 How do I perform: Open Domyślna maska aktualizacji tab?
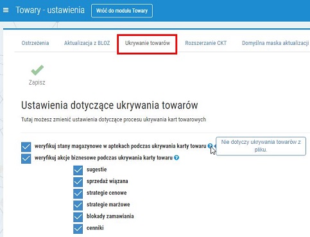click(x=275, y=43)
